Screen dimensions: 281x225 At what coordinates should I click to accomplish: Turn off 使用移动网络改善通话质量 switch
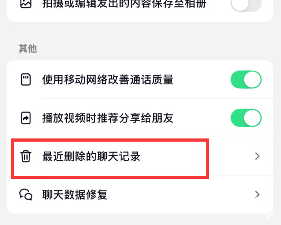point(246,80)
